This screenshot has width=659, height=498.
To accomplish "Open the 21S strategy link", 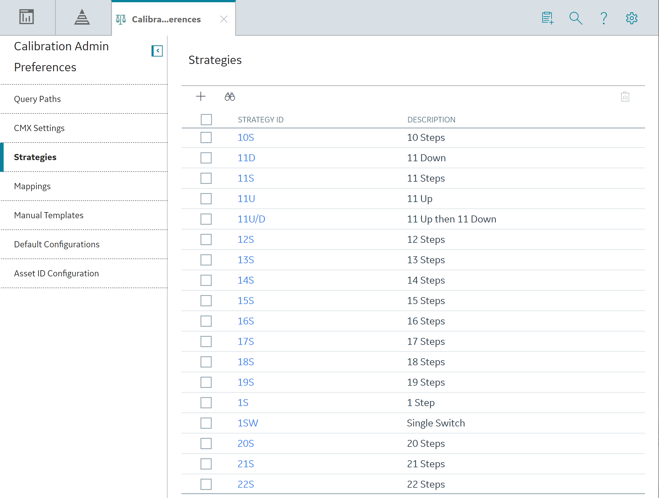I will click(x=246, y=464).
